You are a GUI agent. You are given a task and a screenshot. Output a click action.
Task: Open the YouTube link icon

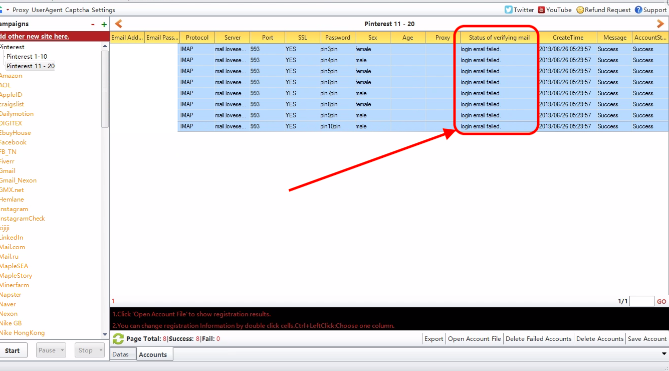[541, 10]
